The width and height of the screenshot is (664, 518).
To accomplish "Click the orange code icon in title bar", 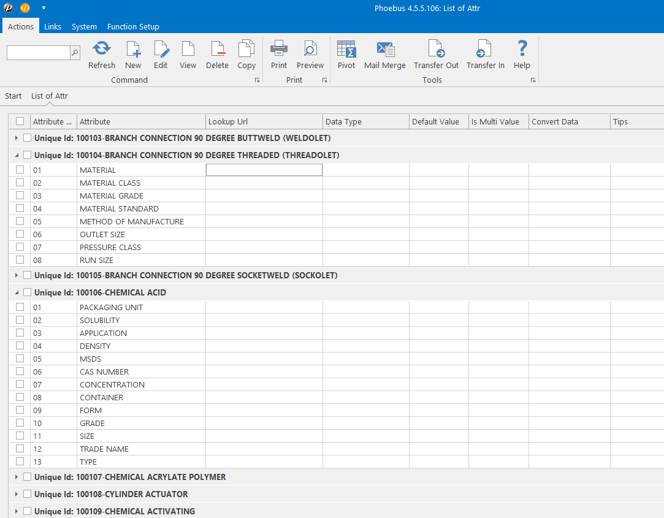I will 25,7.
